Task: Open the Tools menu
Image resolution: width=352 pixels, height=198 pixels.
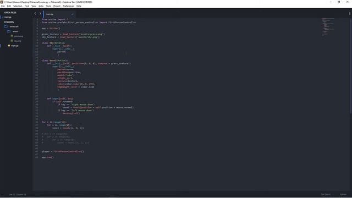Action: 48,6
